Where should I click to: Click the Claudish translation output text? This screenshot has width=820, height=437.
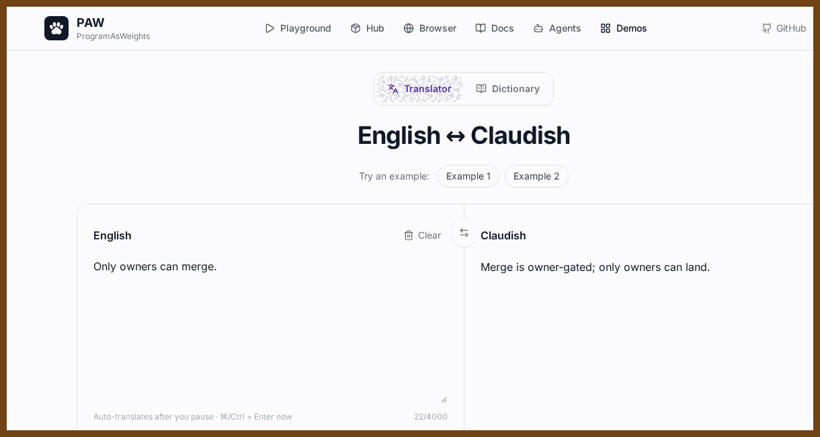[596, 267]
